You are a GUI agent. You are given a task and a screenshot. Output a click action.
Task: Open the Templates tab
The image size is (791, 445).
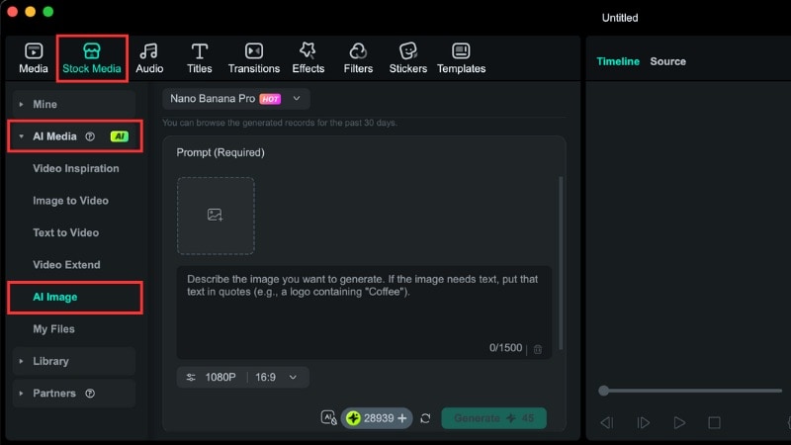[461, 57]
